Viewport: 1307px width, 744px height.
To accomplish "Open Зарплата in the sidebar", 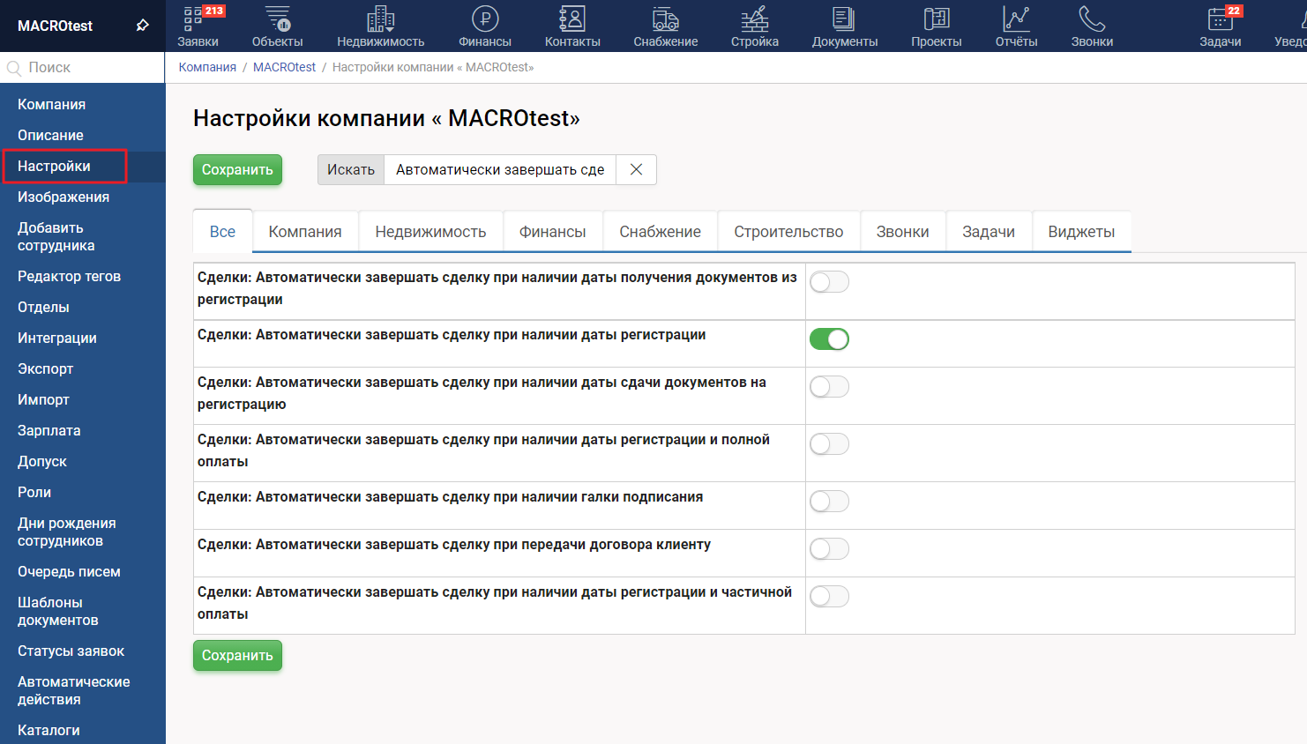I will click(49, 430).
